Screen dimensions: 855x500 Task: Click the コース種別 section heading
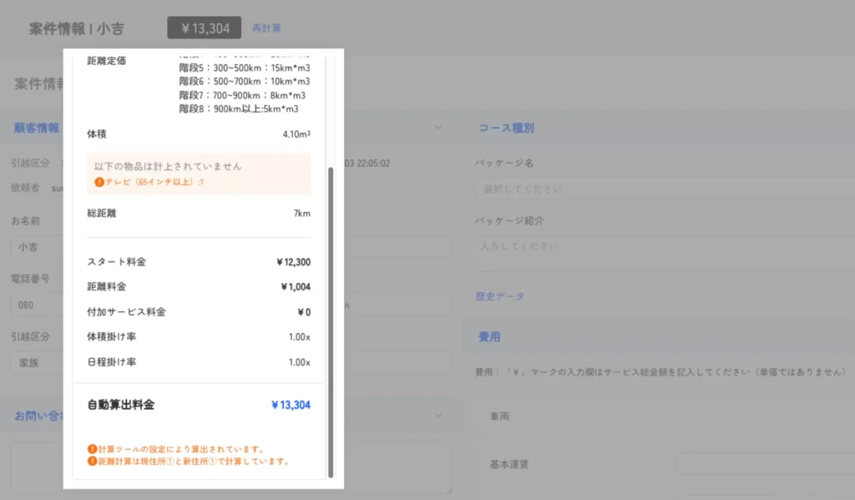(506, 128)
